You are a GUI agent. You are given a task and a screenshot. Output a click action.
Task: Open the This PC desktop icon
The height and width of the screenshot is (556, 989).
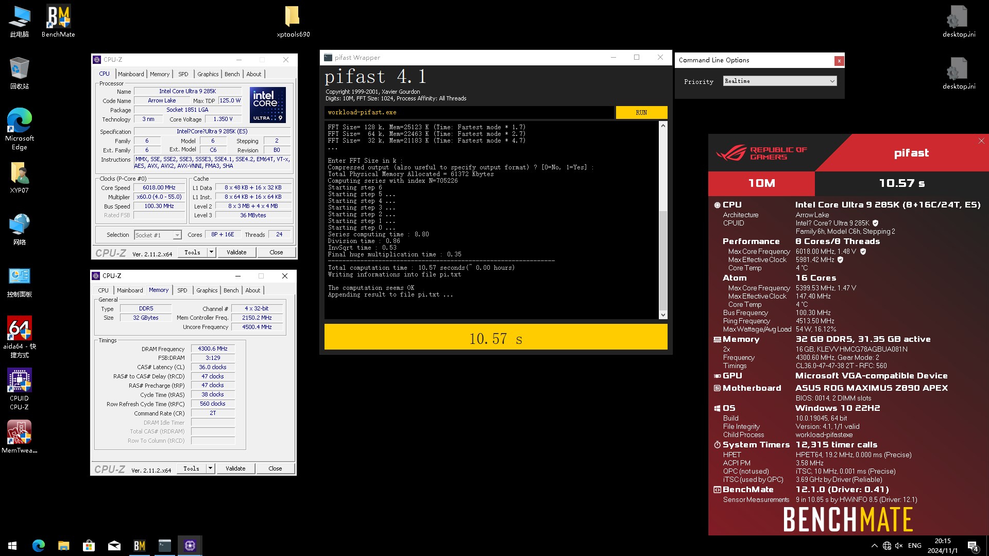point(20,21)
